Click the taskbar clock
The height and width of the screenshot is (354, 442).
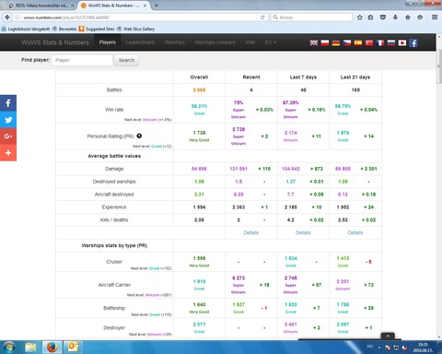(x=423, y=348)
